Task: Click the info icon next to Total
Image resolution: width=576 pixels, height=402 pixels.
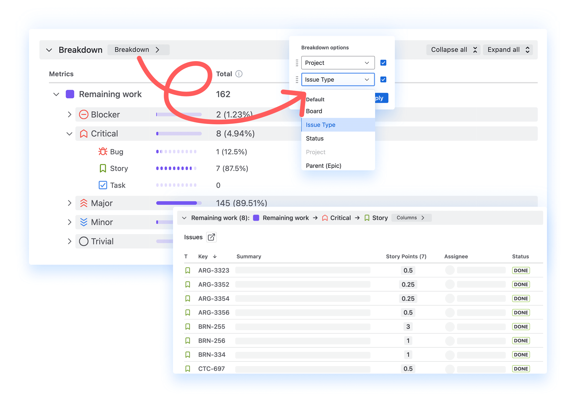Action: (239, 74)
